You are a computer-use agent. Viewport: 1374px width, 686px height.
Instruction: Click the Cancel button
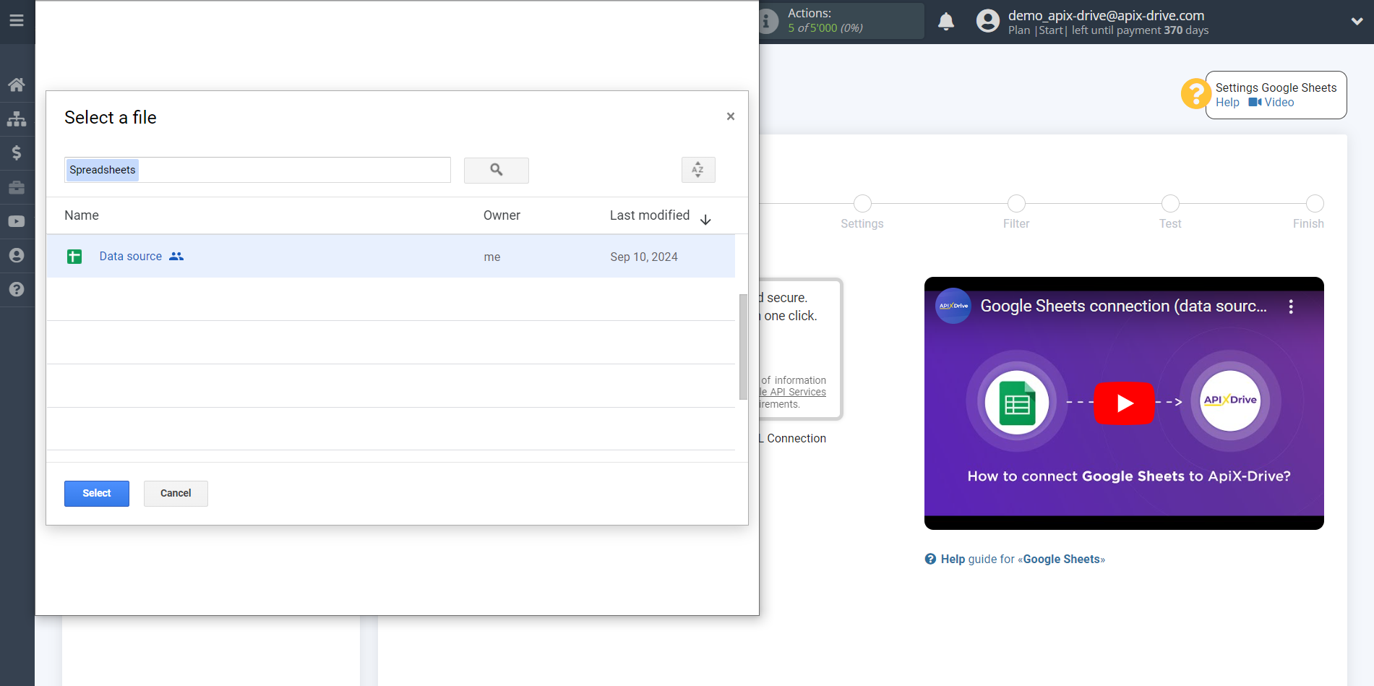point(176,494)
